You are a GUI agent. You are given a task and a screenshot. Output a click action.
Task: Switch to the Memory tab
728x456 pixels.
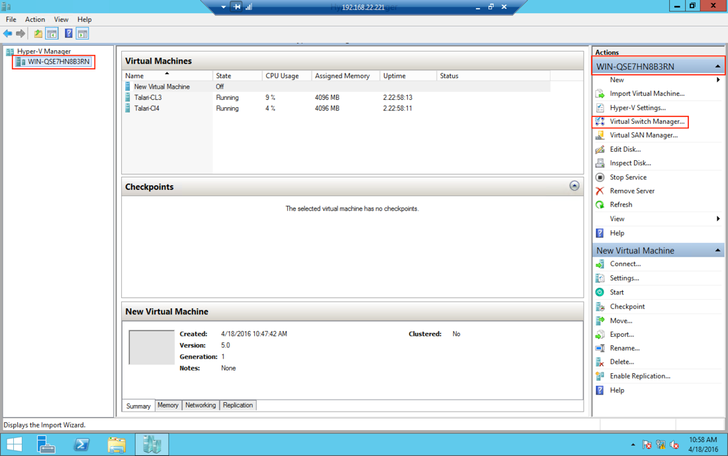[167, 406]
